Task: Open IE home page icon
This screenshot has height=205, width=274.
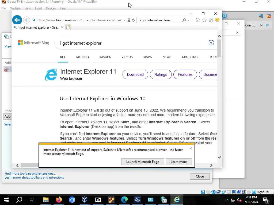Action: [198, 20]
